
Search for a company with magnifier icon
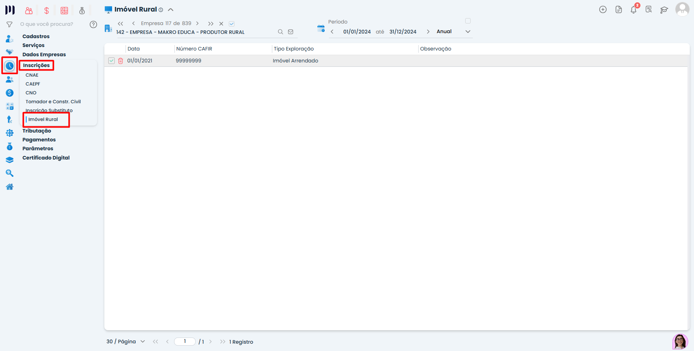coord(280,32)
